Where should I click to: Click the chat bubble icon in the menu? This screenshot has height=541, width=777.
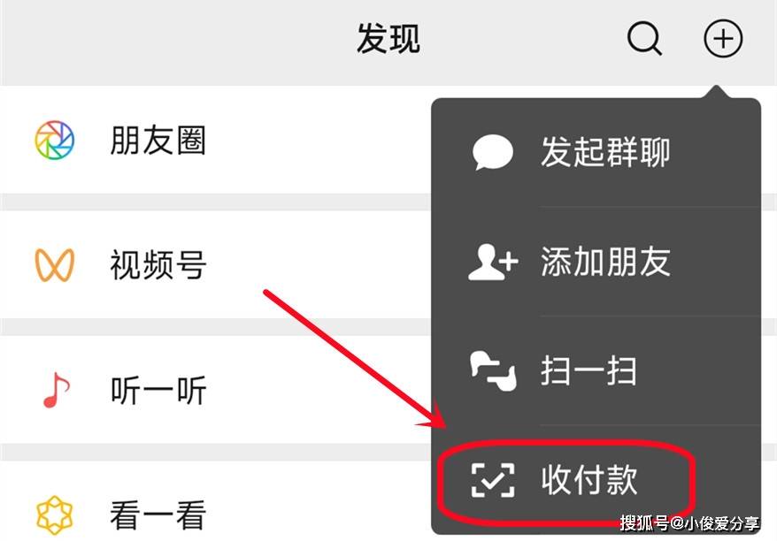[x=493, y=152]
